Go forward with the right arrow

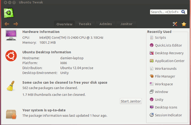[16, 24]
